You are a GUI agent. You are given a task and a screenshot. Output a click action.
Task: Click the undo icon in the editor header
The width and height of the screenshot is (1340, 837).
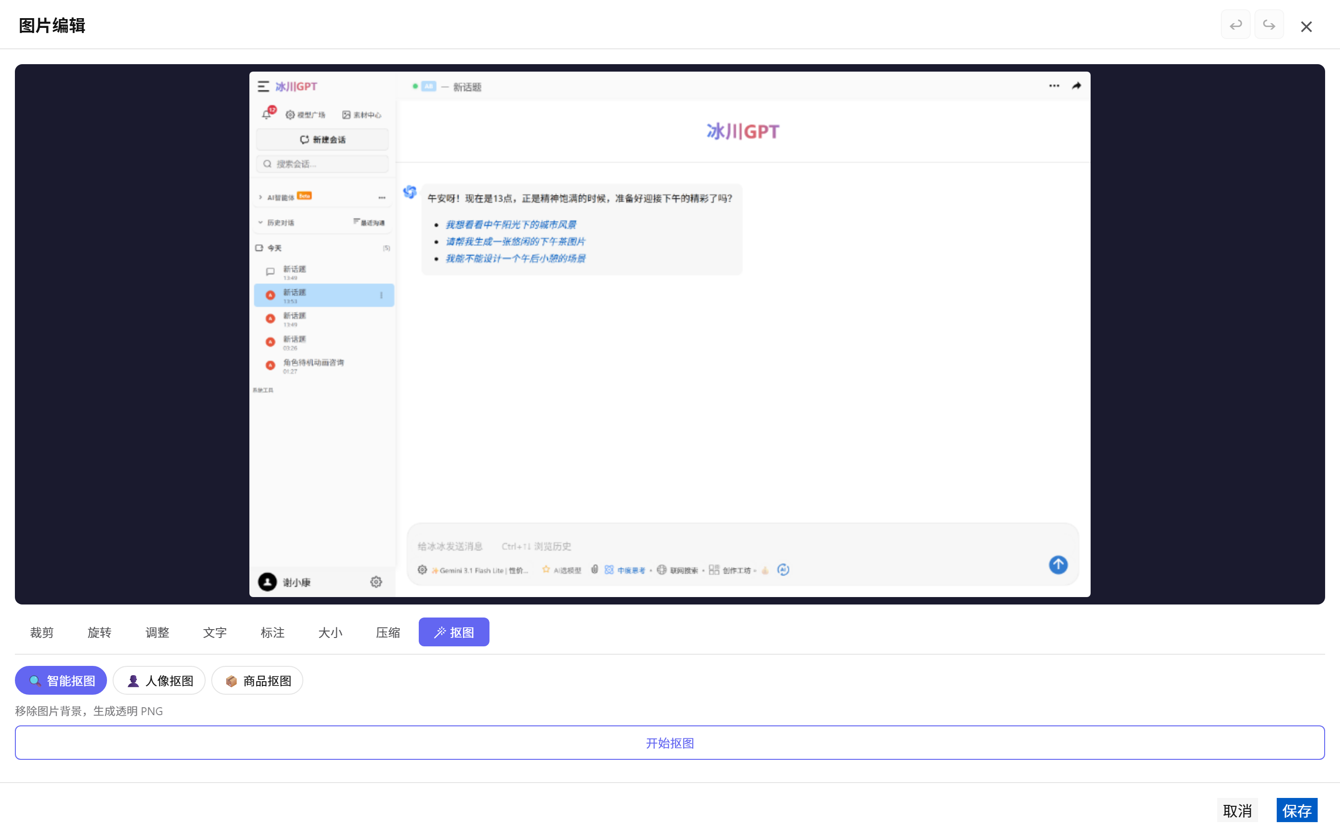1236,24
